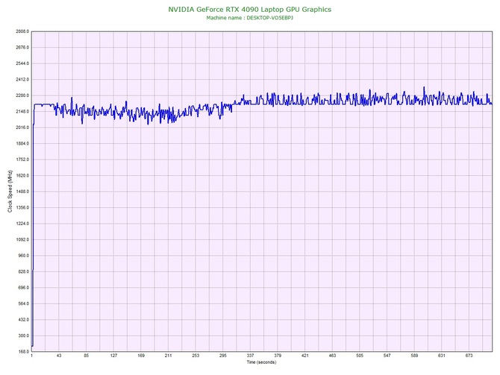
Task: Click the 300.0 y-axis value
Action: coord(23,335)
